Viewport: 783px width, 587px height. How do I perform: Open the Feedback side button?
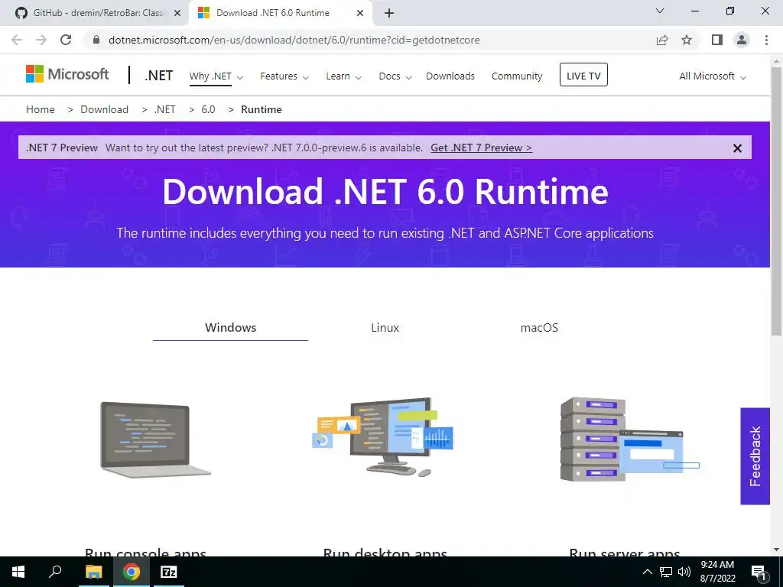pos(755,456)
